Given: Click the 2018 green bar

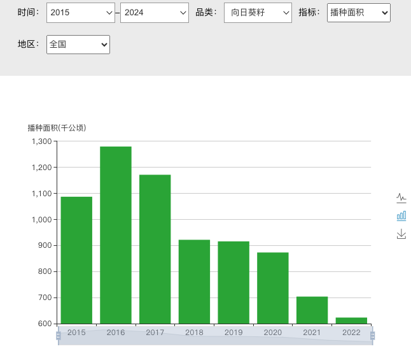Looking at the screenshot, I should (x=194, y=282).
